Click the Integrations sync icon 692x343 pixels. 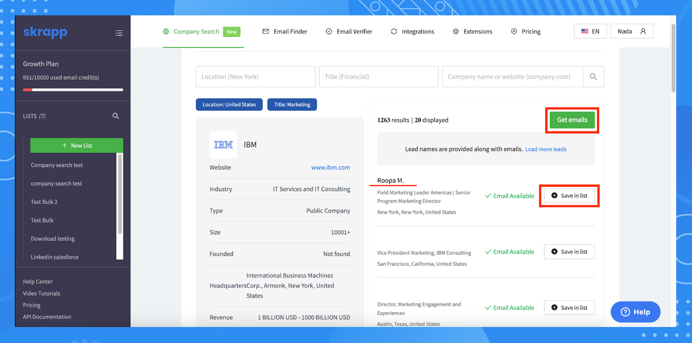pos(394,32)
